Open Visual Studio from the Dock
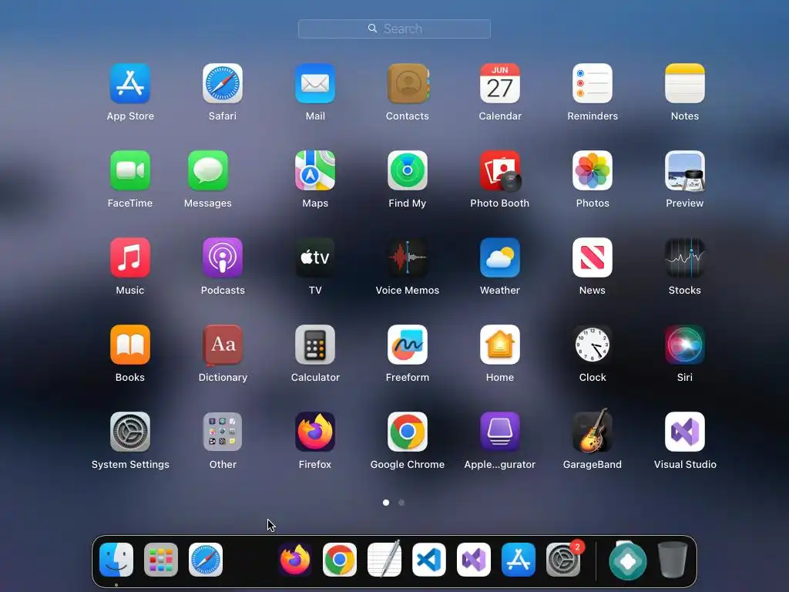The image size is (789, 592). 474,560
